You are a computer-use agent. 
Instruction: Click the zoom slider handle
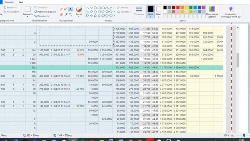pyautogui.click(x=244, y=136)
